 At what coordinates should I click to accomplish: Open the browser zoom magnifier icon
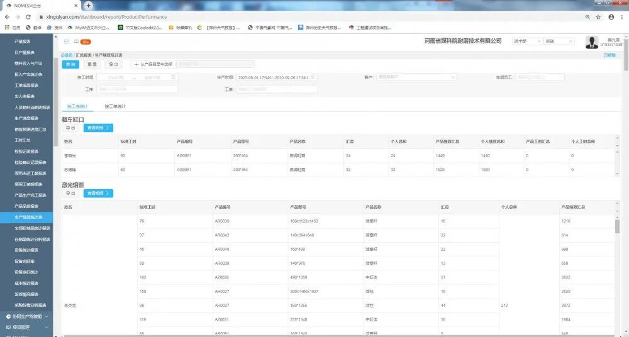click(x=587, y=17)
